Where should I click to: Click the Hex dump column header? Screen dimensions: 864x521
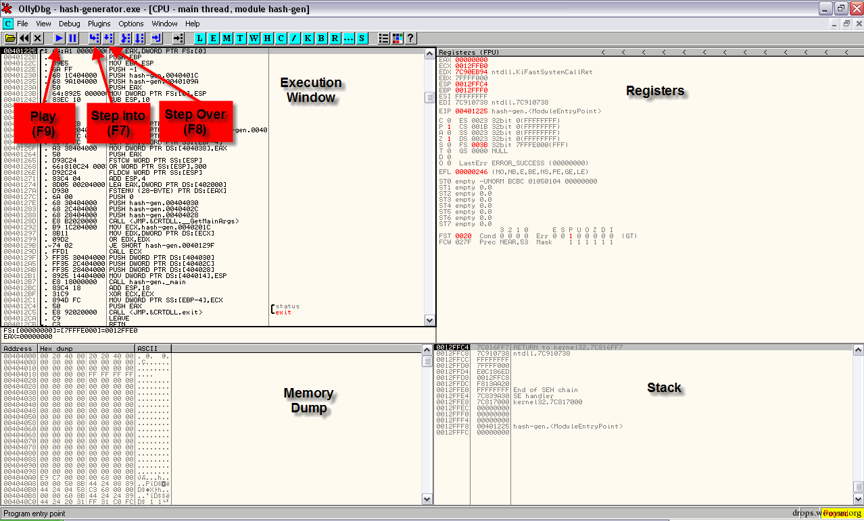click(86, 349)
